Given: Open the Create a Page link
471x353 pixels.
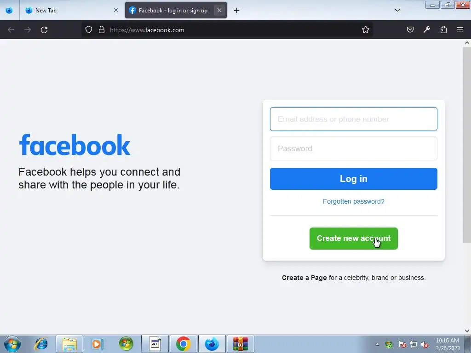Looking at the screenshot, I should click(x=304, y=278).
